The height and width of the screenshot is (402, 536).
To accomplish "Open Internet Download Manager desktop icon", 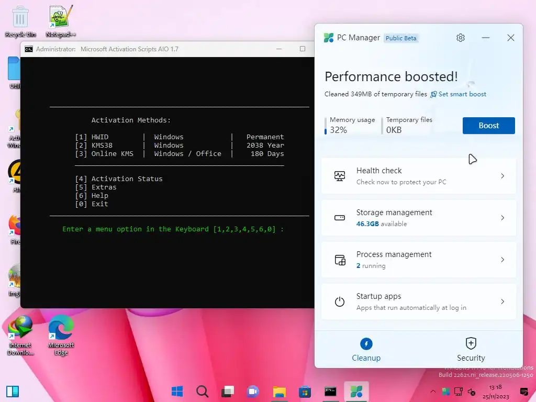I will coord(20,335).
